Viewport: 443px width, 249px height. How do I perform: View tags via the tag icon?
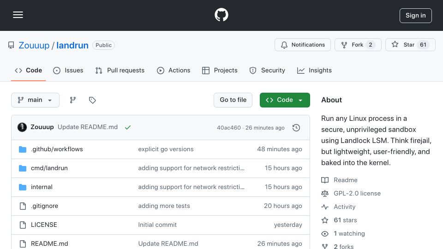pos(92,100)
